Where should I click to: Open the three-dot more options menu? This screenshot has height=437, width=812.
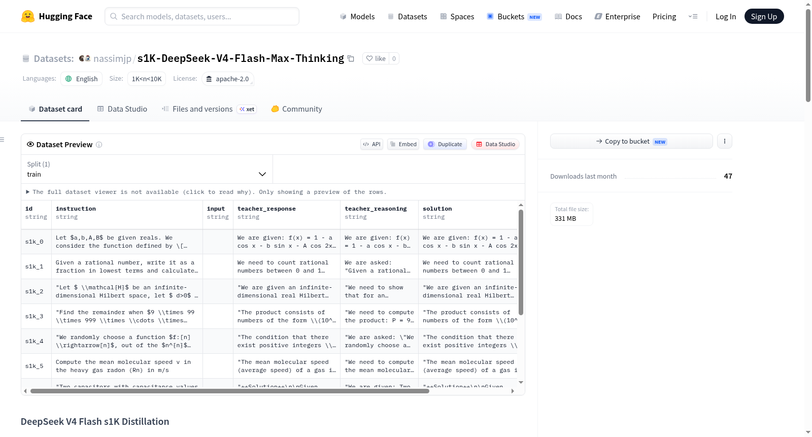(725, 141)
